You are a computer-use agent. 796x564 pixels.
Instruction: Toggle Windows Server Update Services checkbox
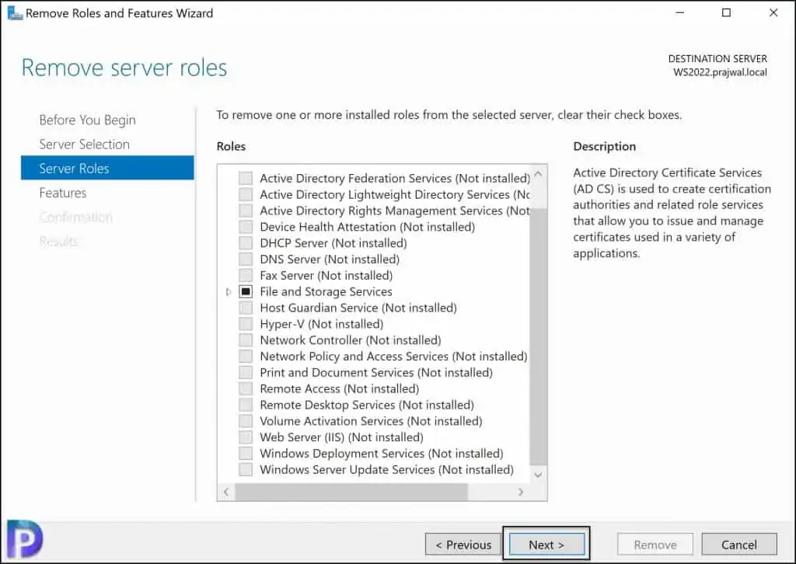coord(246,470)
